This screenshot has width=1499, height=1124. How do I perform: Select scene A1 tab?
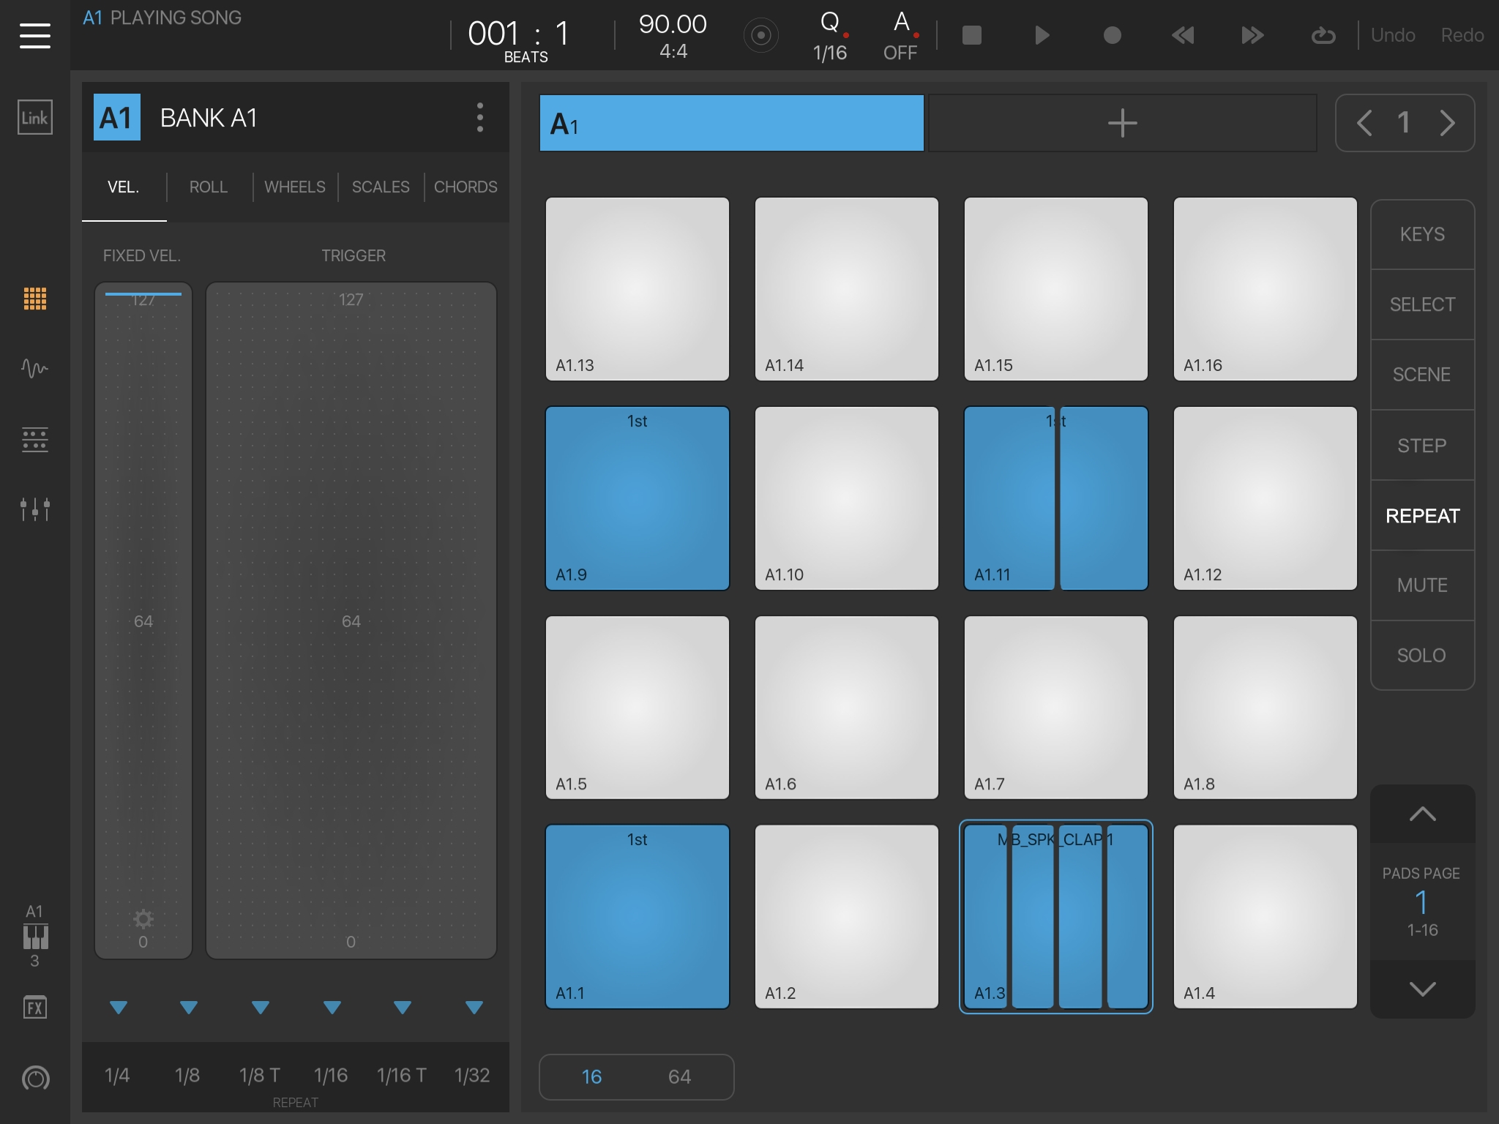pos(731,123)
